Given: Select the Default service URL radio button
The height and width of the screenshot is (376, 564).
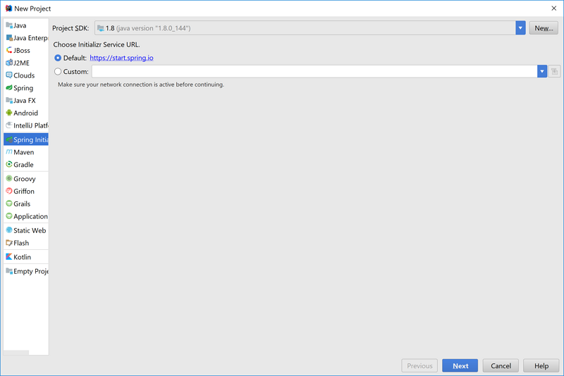Looking at the screenshot, I should pyautogui.click(x=58, y=58).
